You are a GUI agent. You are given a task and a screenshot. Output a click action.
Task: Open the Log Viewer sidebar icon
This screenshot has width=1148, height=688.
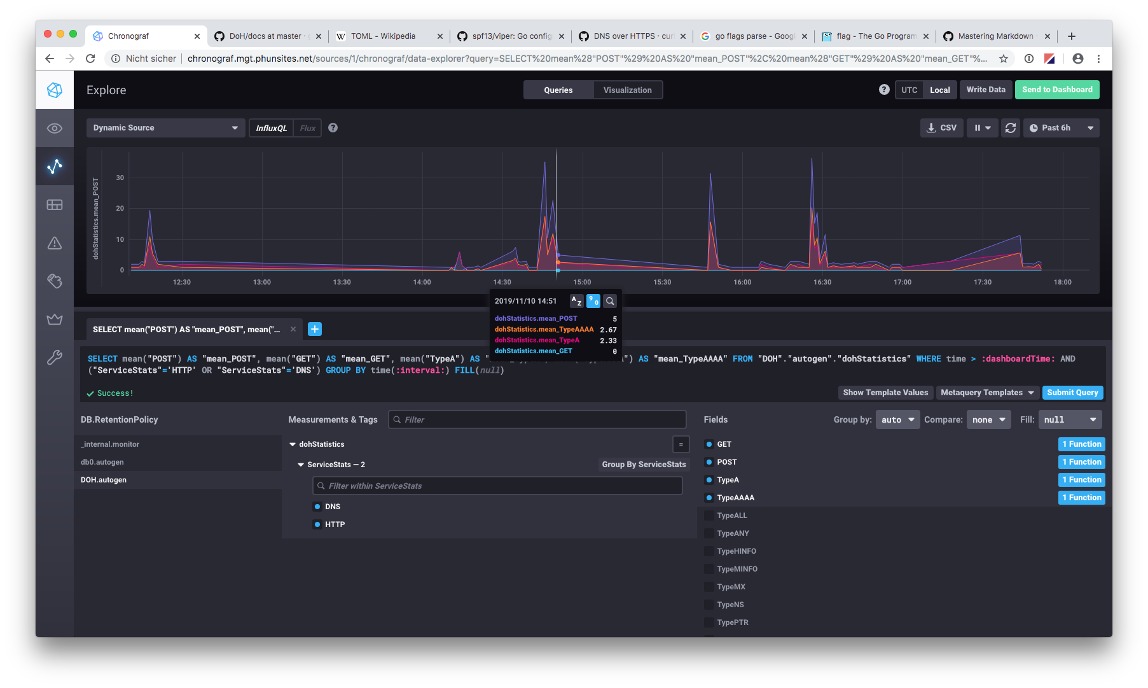[x=55, y=281]
